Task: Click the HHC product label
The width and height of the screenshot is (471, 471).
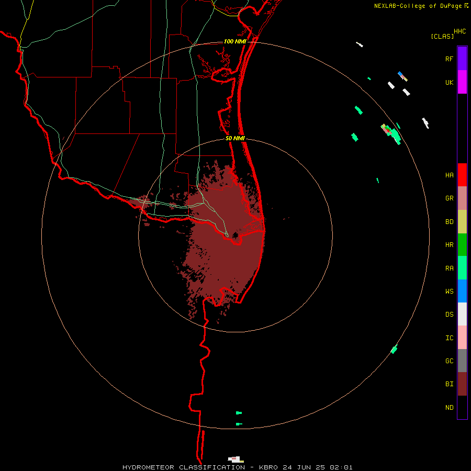Action: tap(459, 31)
